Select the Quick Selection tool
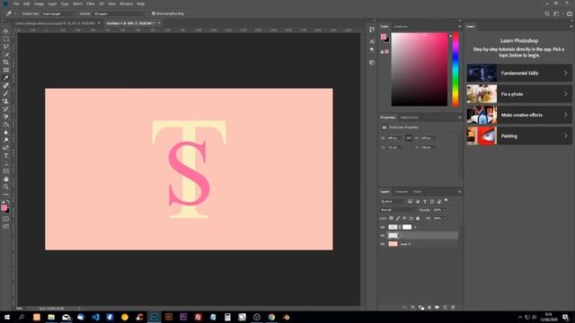 click(x=6, y=55)
